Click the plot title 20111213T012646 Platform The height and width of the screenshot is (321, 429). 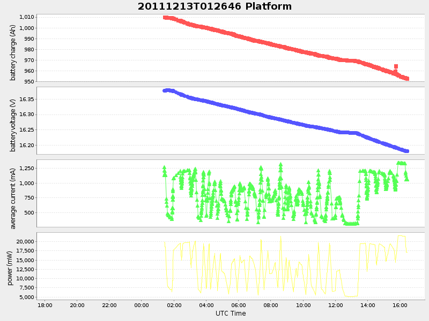tap(213, 7)
